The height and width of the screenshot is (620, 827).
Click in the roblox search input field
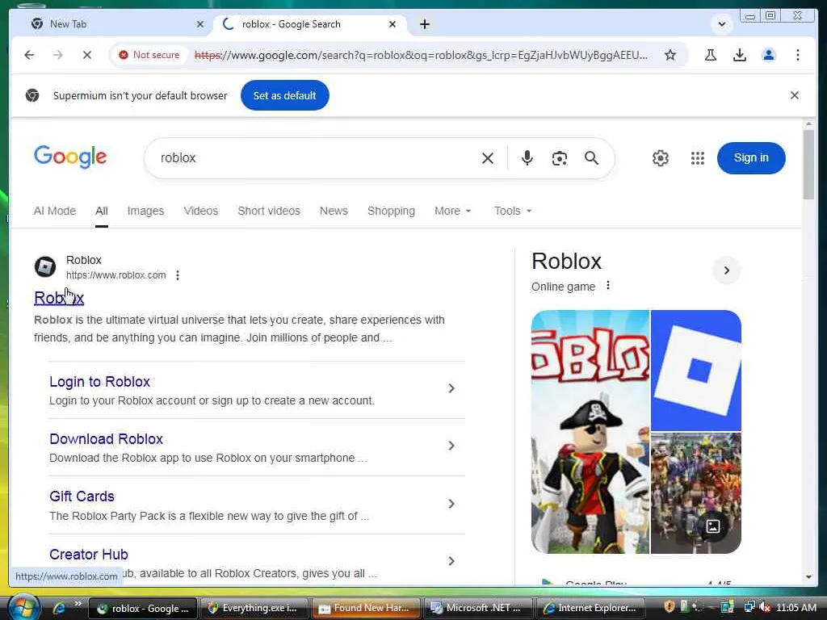316,158
